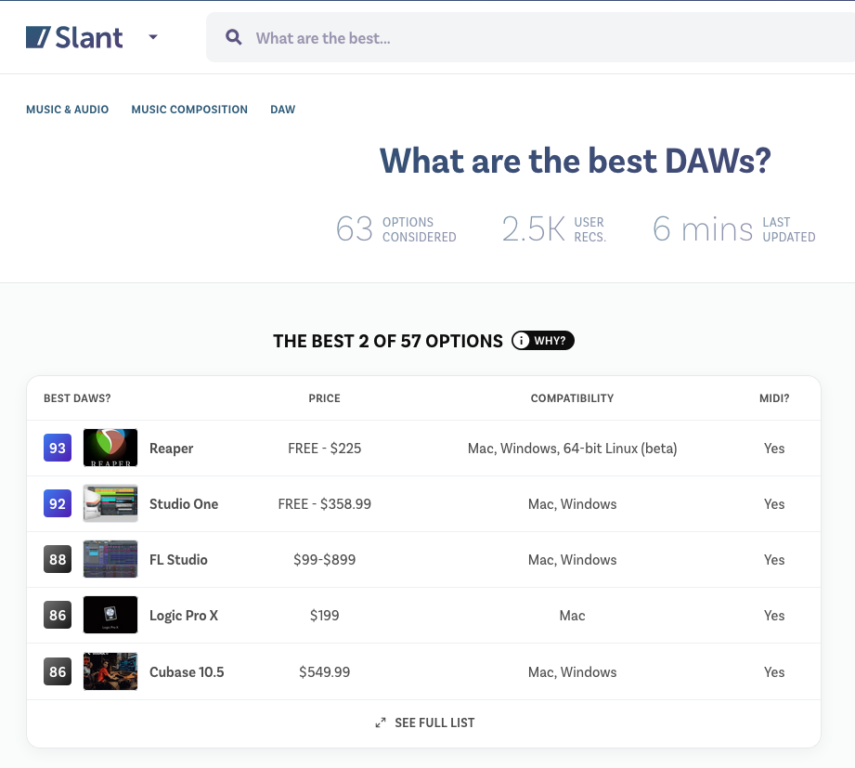
Task: Click the expand arrows icon by See Full List
Action: [381, 722]
